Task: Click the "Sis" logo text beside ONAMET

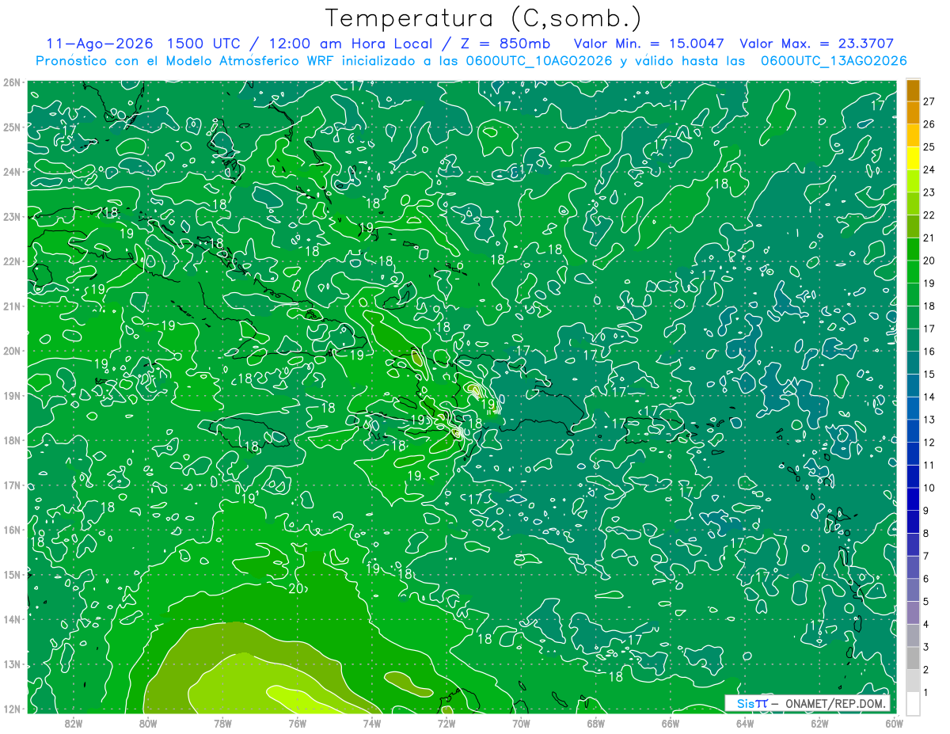Action: pos(745,703)
